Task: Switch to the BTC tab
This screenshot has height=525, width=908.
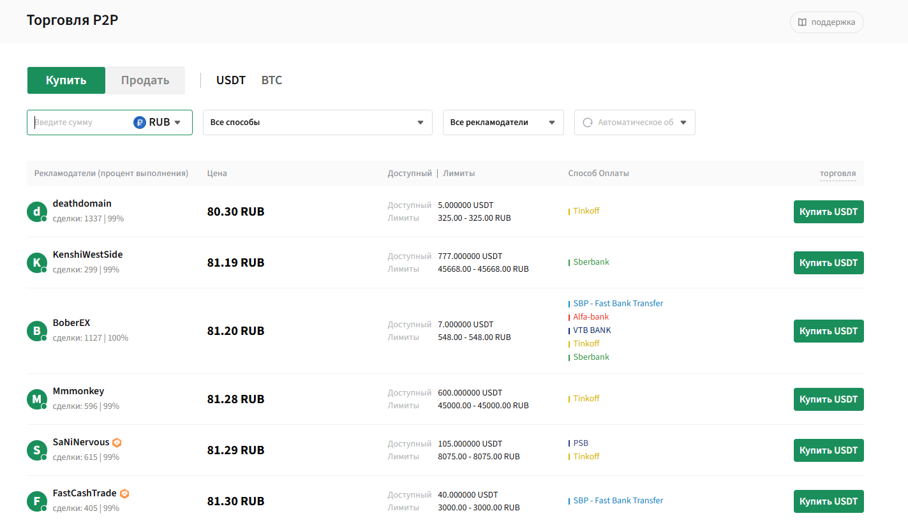Action: tap(272, 80)
